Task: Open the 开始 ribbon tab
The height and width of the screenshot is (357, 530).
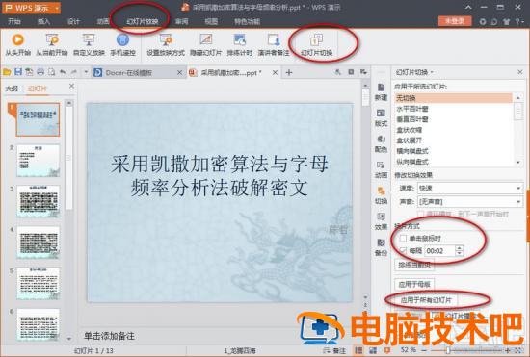Action: 14,21
